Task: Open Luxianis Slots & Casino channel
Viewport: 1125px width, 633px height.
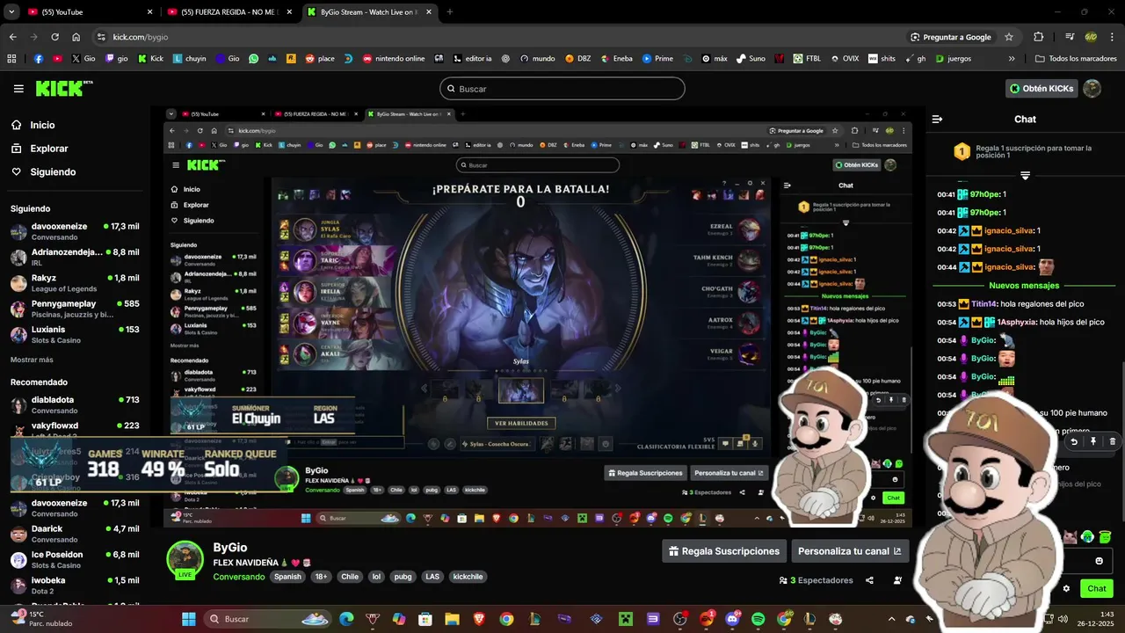Action: pos(75,334)
